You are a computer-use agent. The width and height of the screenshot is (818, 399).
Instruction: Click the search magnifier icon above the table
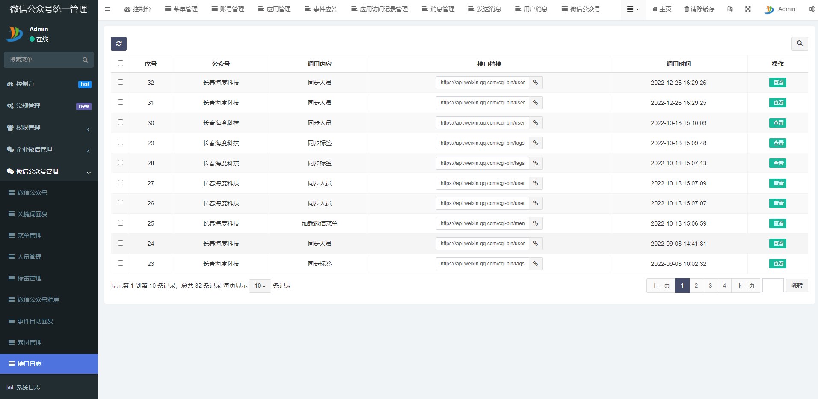click(x=799, y=43)
